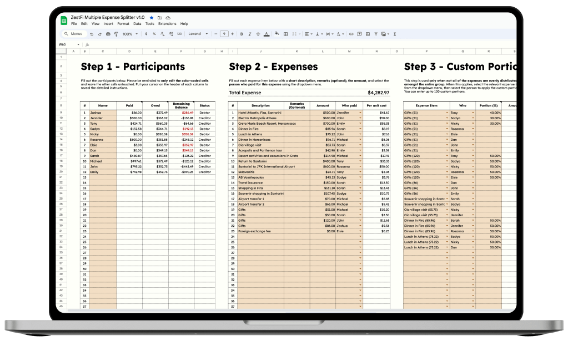Select the paint format tool
568x341 pixels.
(x=115, y=34)
